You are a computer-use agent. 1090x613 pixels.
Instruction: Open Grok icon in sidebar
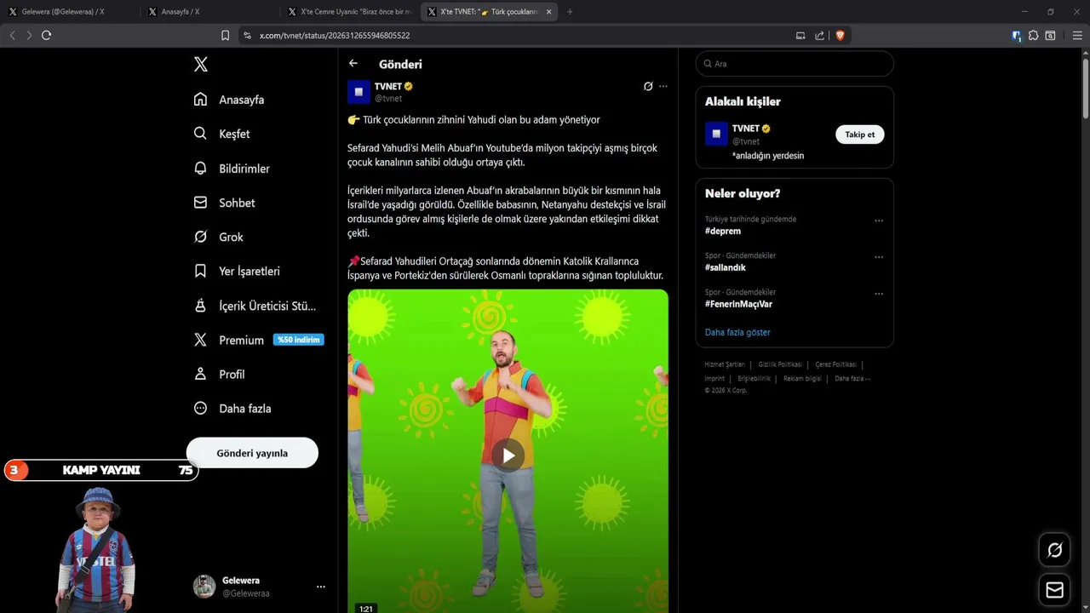[200, 237]
